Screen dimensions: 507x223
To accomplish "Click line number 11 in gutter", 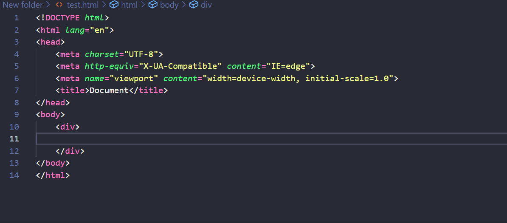I will pyautogui.click(x=14, y=139).
